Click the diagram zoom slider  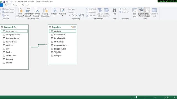145,97
